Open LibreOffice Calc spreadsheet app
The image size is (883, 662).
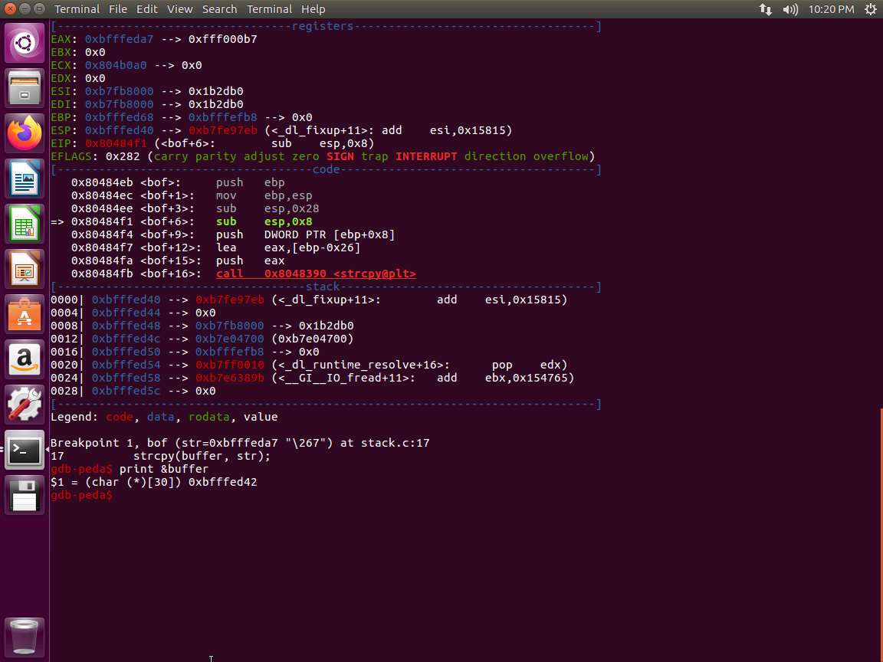point(25,224)
